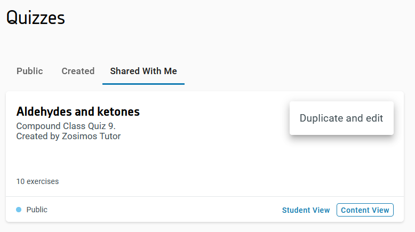
Task: Switch to the Public quizzes tab
Action: coord(30,71)
